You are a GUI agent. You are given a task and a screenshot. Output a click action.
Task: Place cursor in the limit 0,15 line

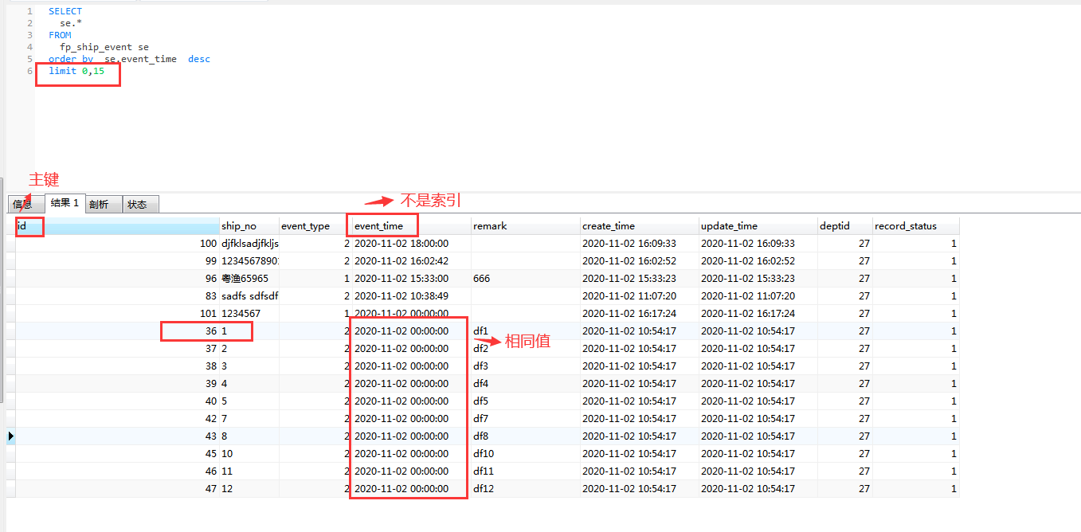(x=76, y=71)
